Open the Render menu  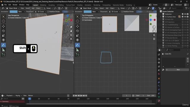click(x=15, y=5)
